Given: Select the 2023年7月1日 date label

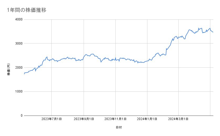Looking at the screenshot, I should (x=51, y=119).
